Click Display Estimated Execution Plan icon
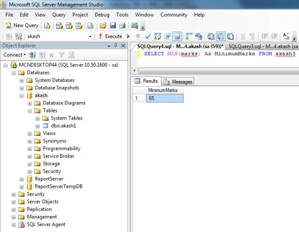Screen dimensions: 299x232 point(157,36)
